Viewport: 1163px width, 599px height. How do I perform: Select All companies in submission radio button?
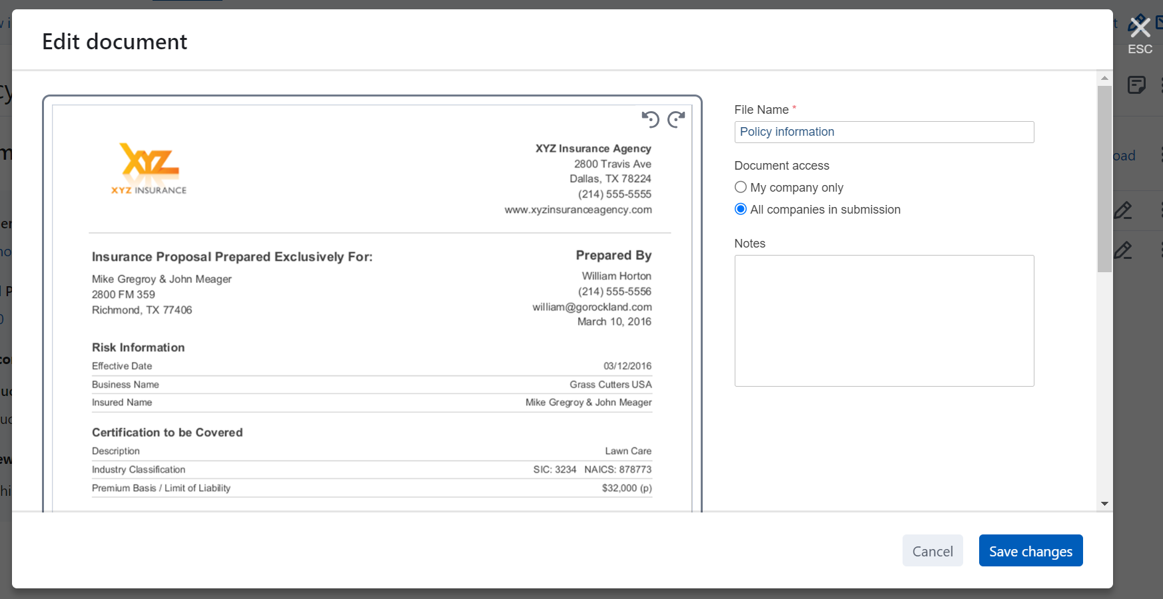pyautogui.click(x=740, y=209)
